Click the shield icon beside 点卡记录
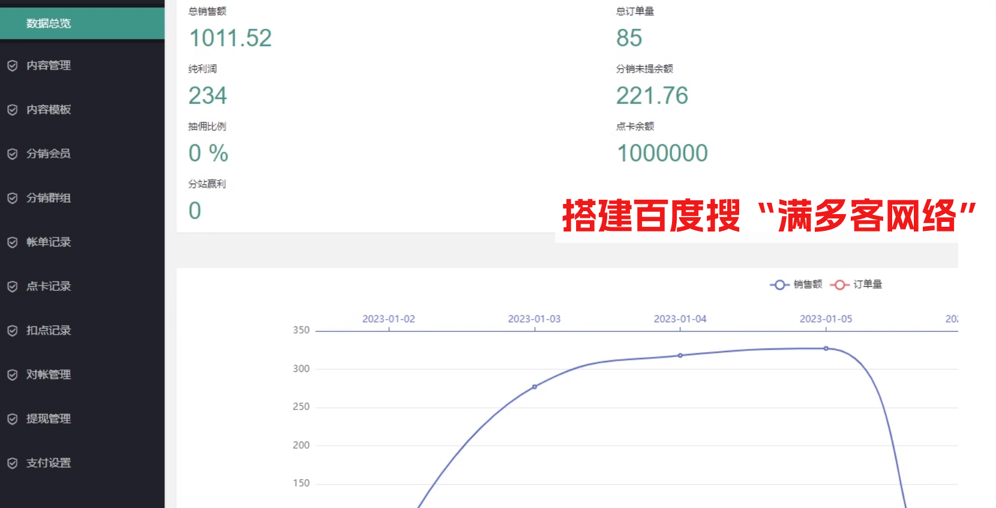 (x=12, y=287)
